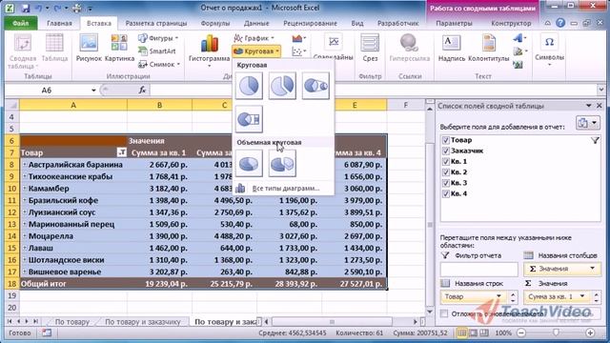
Task: Switch to the Разметка страницы tab
Action: (x=156, y=23)
